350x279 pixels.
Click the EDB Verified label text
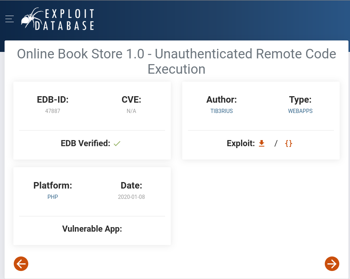(85, 144)
